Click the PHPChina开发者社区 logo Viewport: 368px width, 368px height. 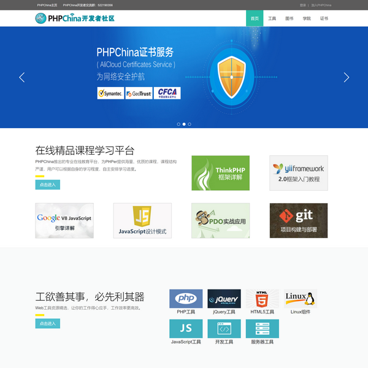(75, 18)
